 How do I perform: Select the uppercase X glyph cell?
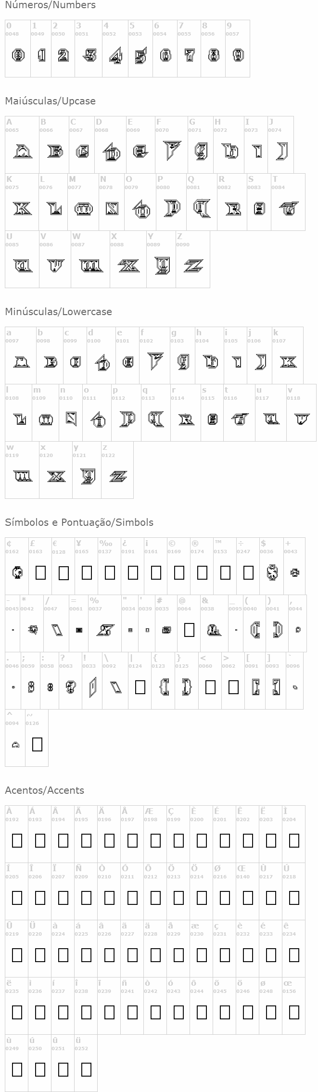pyautogui.click(x=128, y=266)
